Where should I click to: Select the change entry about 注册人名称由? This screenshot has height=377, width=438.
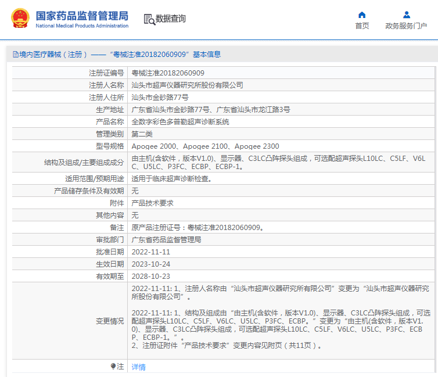pyautogui.click(x=280, y=292)
